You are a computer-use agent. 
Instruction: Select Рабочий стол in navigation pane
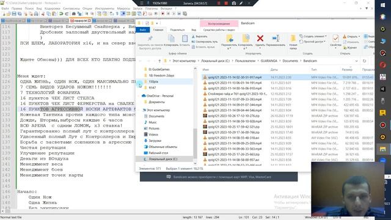coord(158,153)
